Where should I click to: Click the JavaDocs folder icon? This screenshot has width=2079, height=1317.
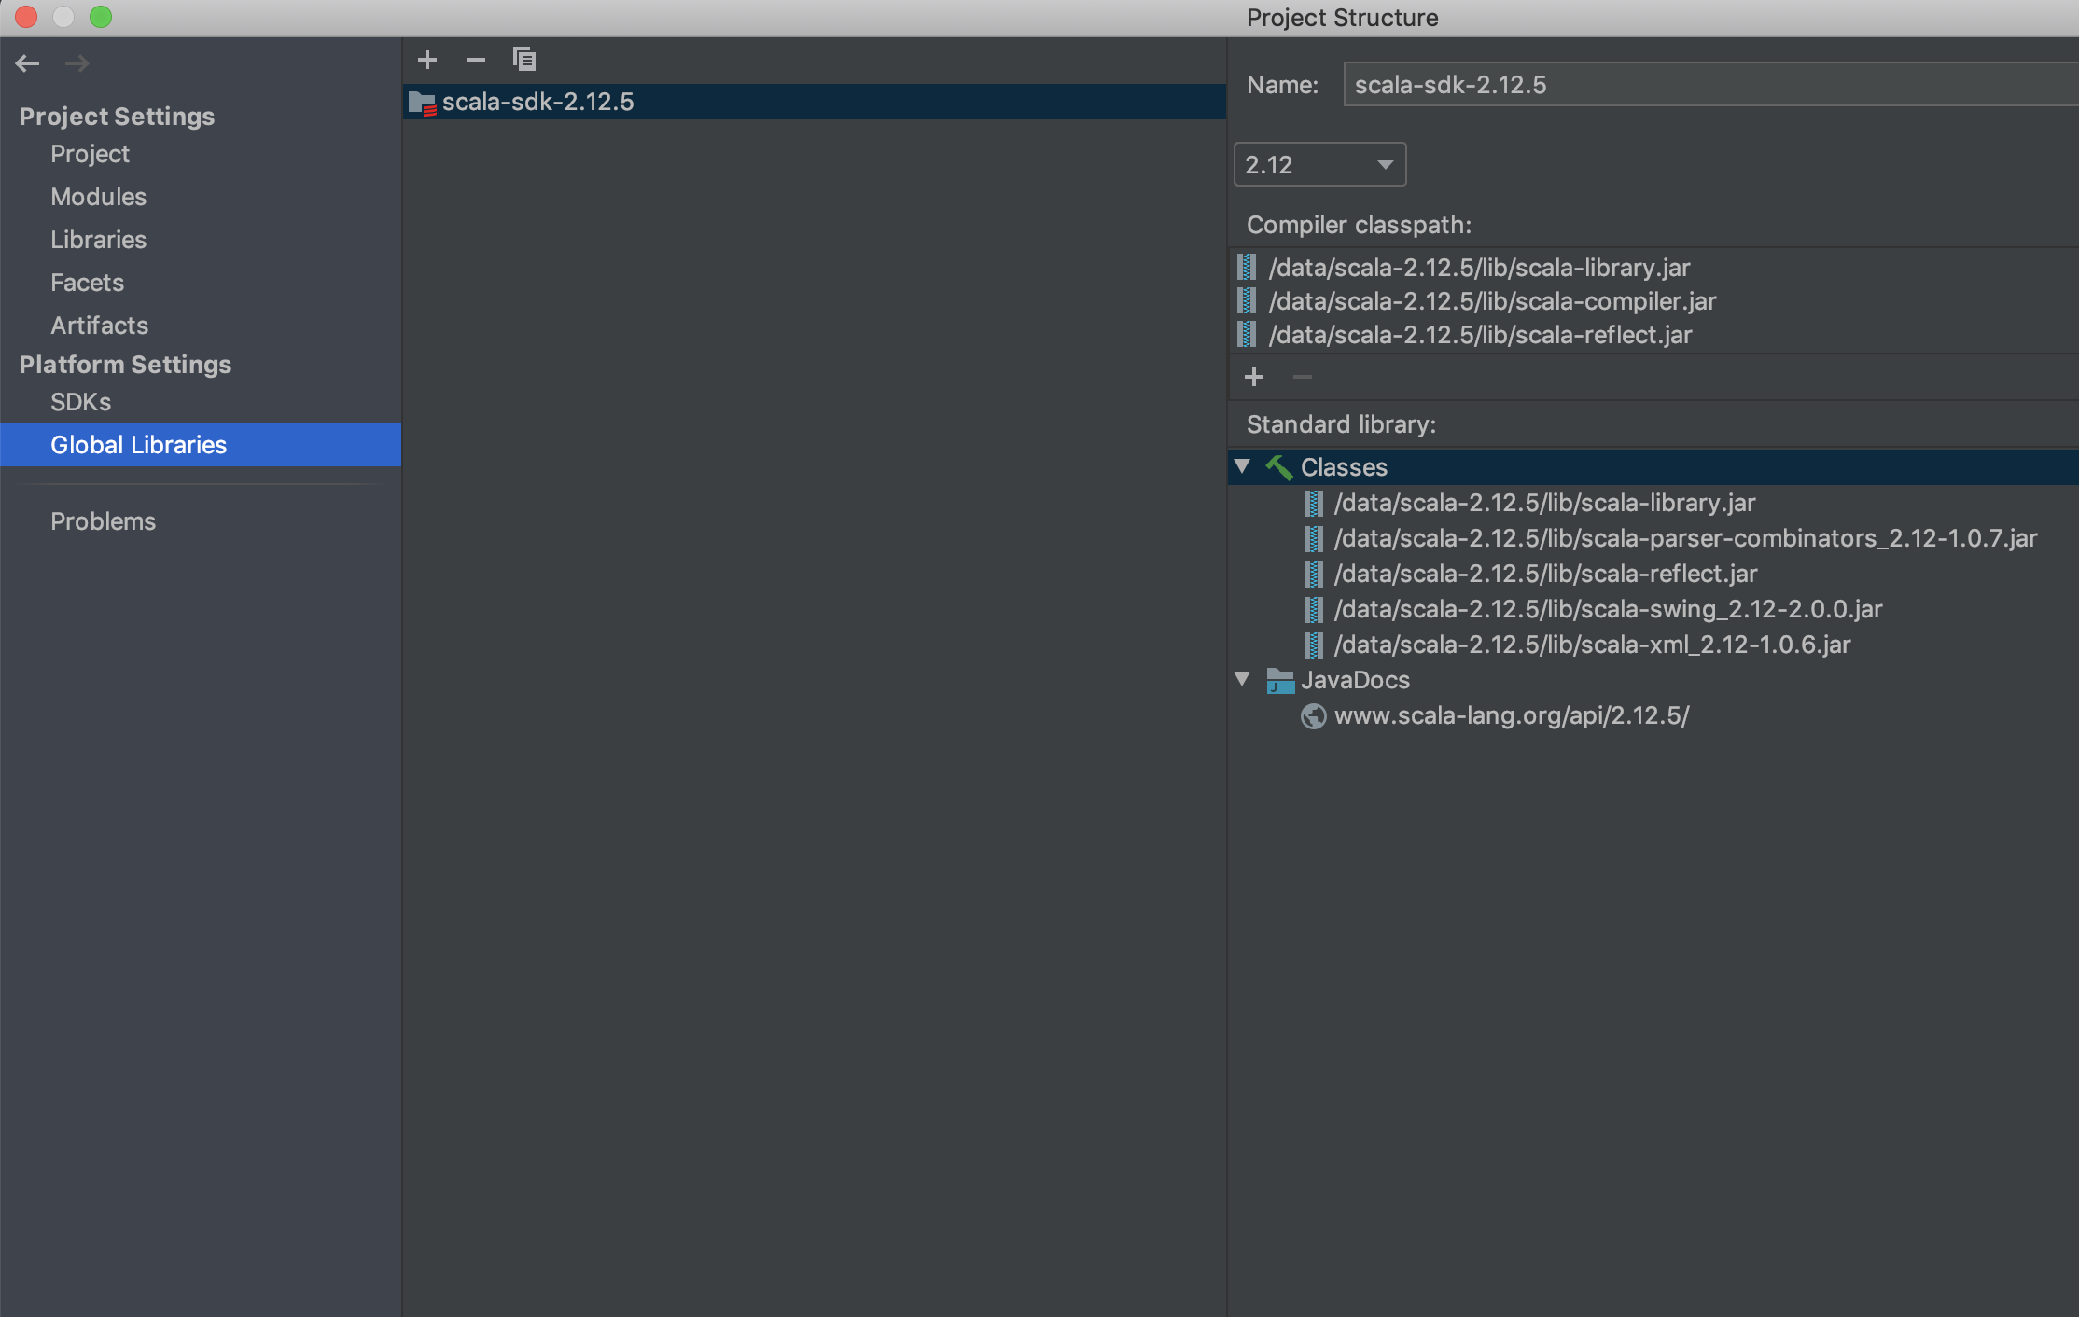pyautogui.click(x=1279, y=681)
